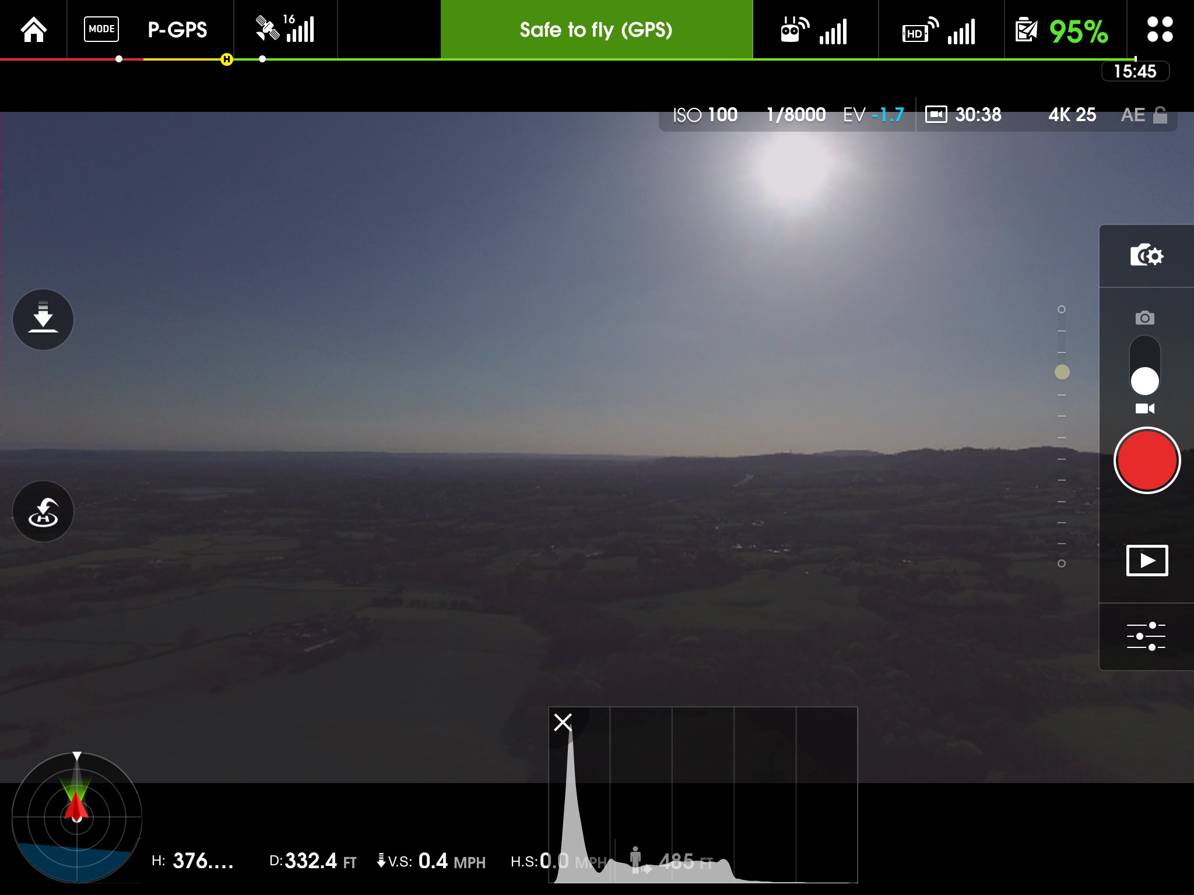Open remote controller signal settings
Image resolution: width=1194 pixels, height=895 pixels.
click(814, 30)
